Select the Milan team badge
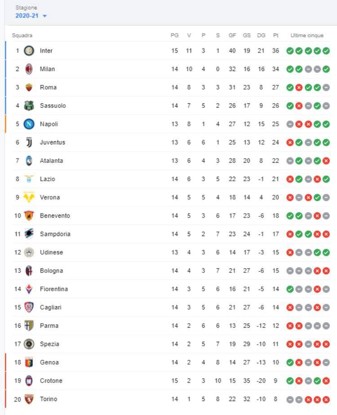This screenshot has height=415, width=337. (x=29, y=69)
